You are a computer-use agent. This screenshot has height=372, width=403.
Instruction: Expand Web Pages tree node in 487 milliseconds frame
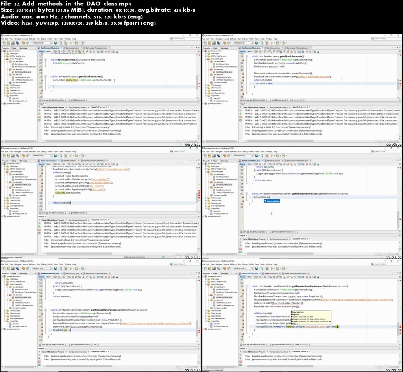pos(206,279)
